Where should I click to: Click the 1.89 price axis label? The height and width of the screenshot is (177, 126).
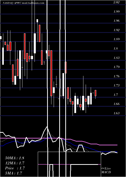point(116,39)
